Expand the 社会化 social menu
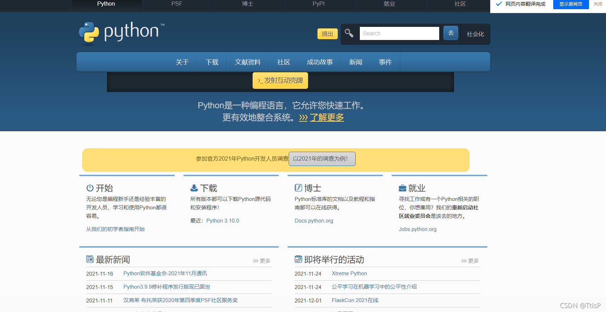This screenshot has width=606, height=312. [475, 34]
